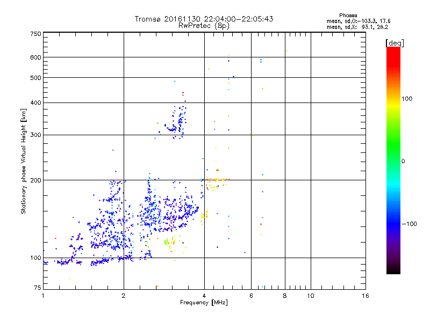The image size is (430, 322).
Task: Click the colorbar tick label '100'
Action: (x=407, y=99)
